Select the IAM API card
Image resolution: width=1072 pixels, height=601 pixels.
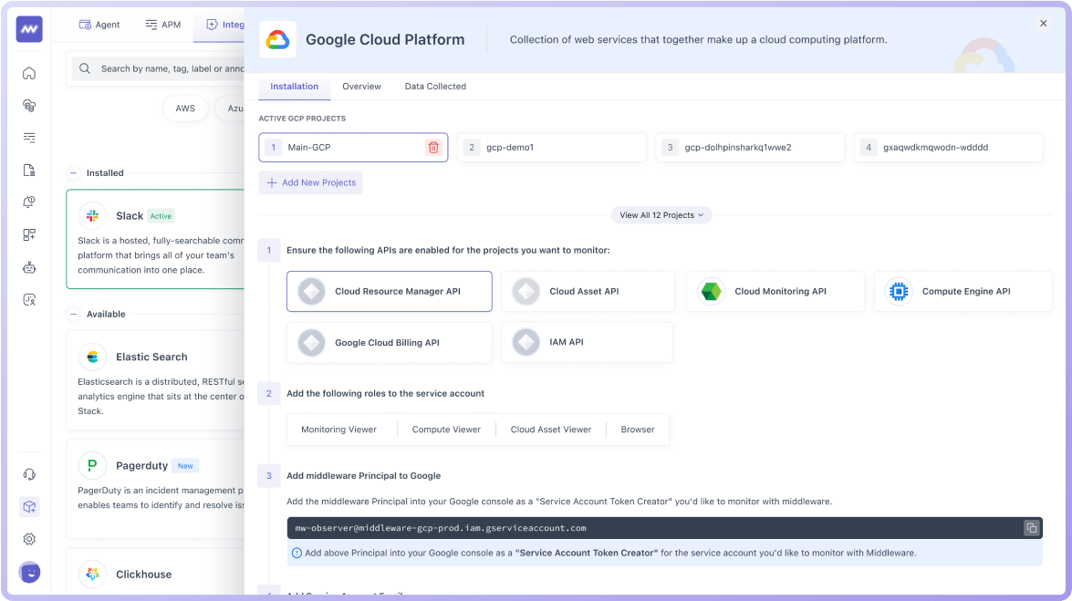click(588, 343)
